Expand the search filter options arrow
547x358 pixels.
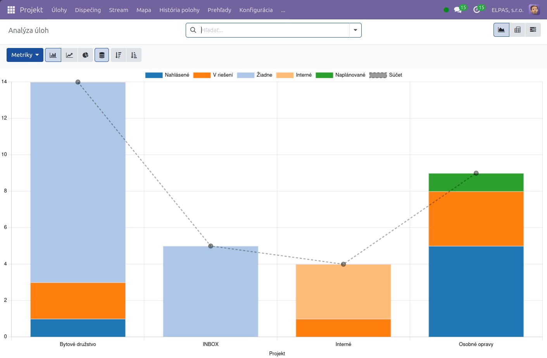coord(355,30)
